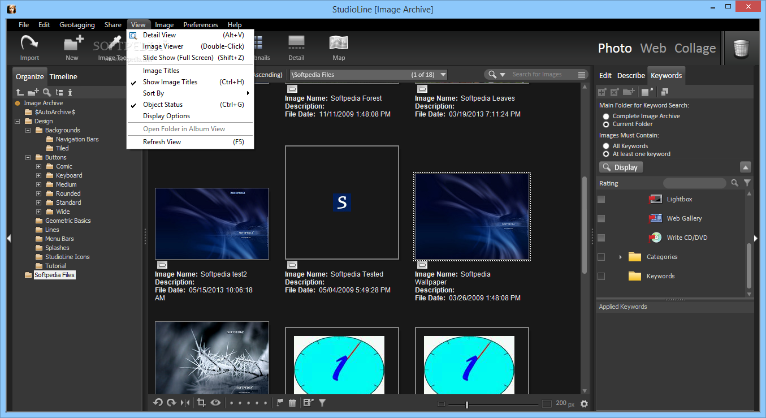Click the filter funnel icon in bottom toolbar
This screenshot has width=766, height=418.
(x=322, y=403)
